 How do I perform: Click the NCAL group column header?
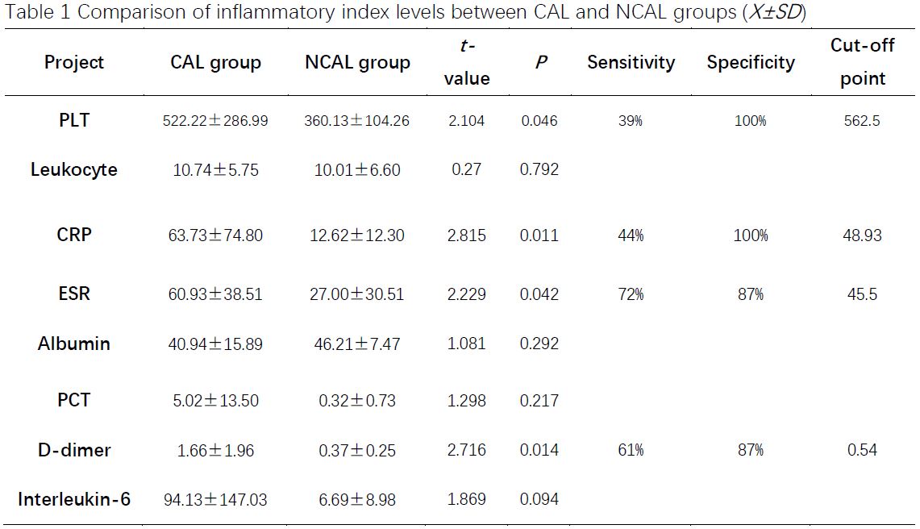tap(357, 63)
